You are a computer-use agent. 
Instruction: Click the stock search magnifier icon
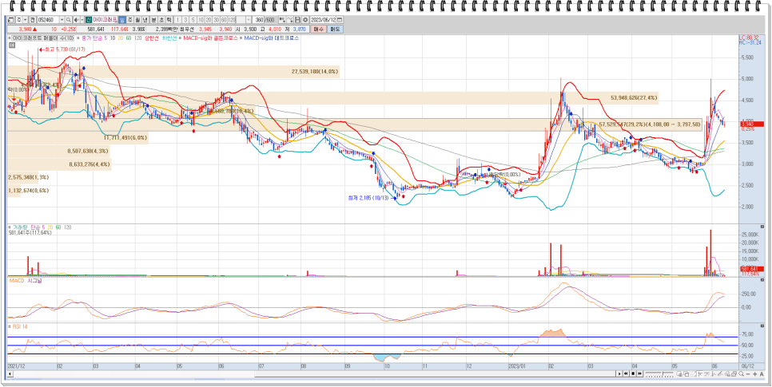pos(69,20)
